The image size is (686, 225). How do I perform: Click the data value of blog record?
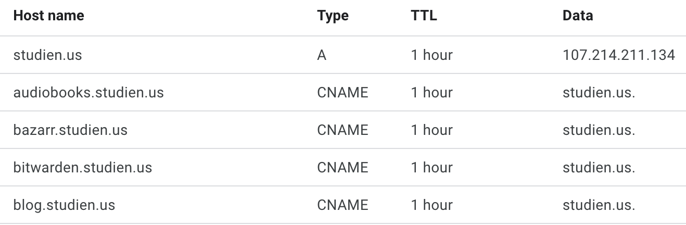(x=599, y=205)
